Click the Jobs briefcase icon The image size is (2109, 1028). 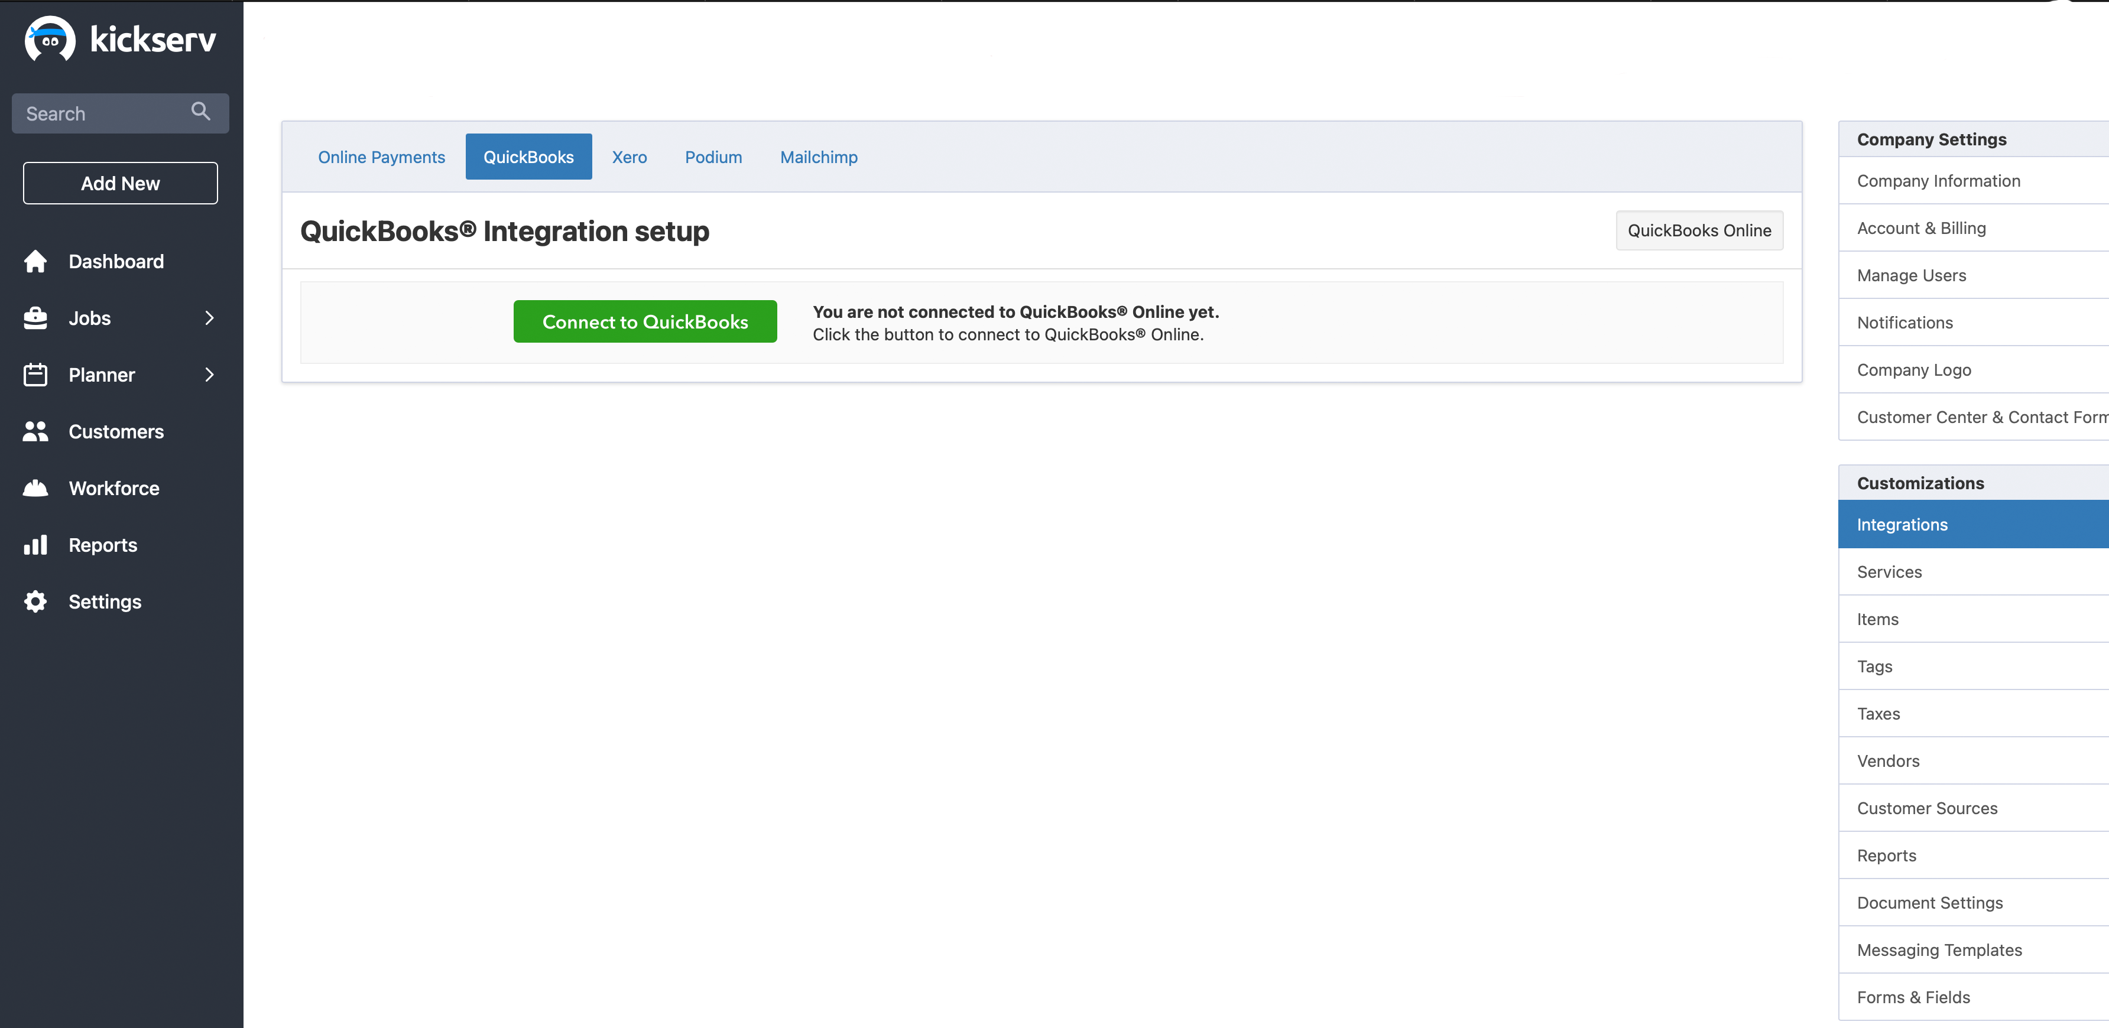tap(35, 318)
